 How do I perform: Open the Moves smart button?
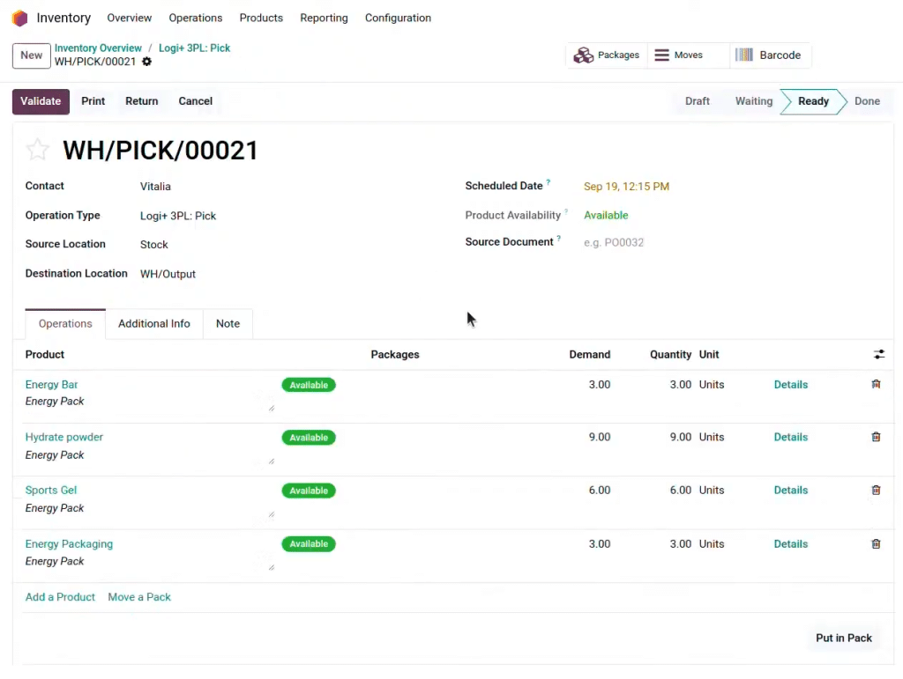tap(678, 55)
